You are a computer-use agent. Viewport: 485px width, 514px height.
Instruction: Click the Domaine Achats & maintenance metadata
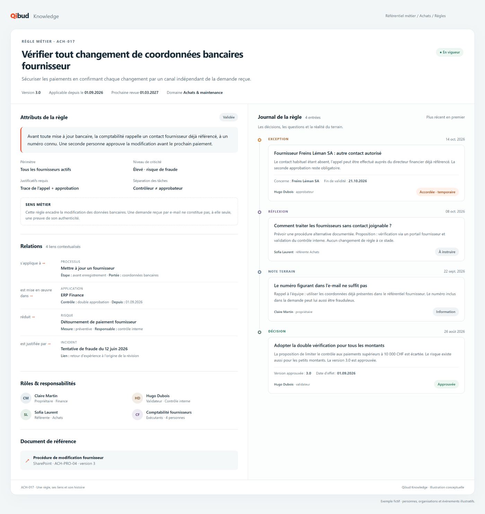pyautogui.click(x=195, y=93)
